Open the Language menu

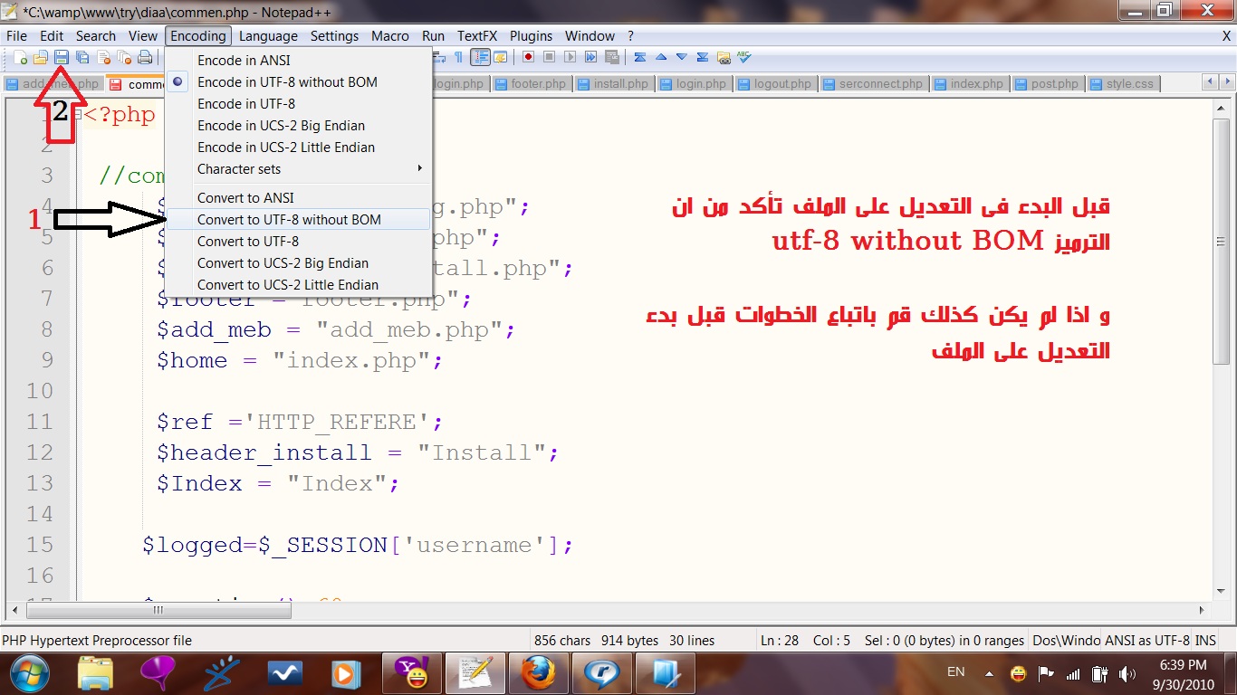click(268, 36)
